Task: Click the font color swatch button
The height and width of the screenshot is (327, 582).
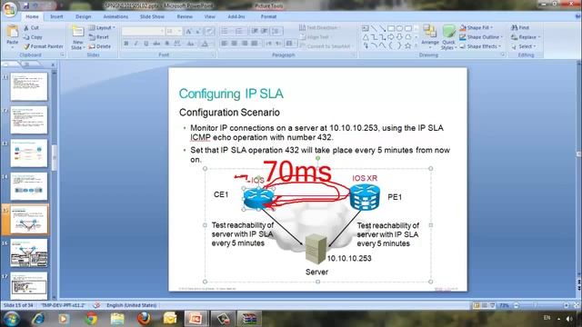Action: 205,44
